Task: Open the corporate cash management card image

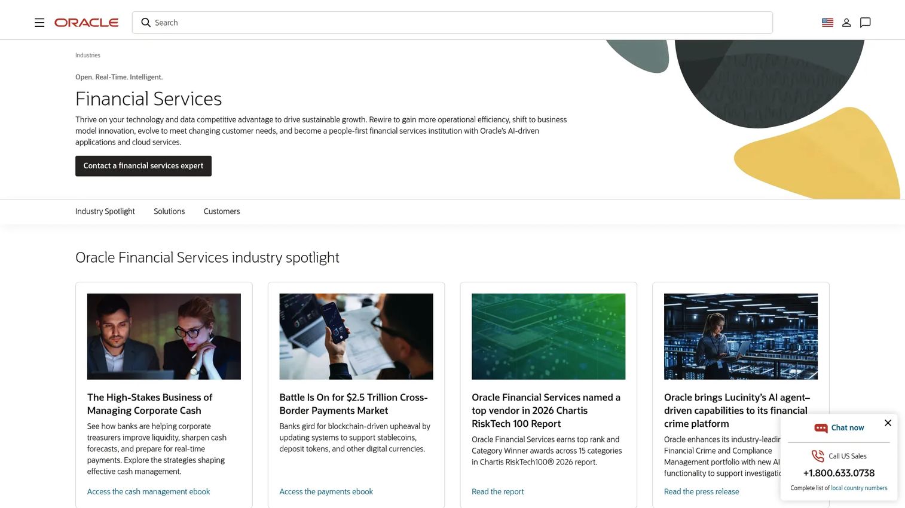Action: (x=164, y=337)
